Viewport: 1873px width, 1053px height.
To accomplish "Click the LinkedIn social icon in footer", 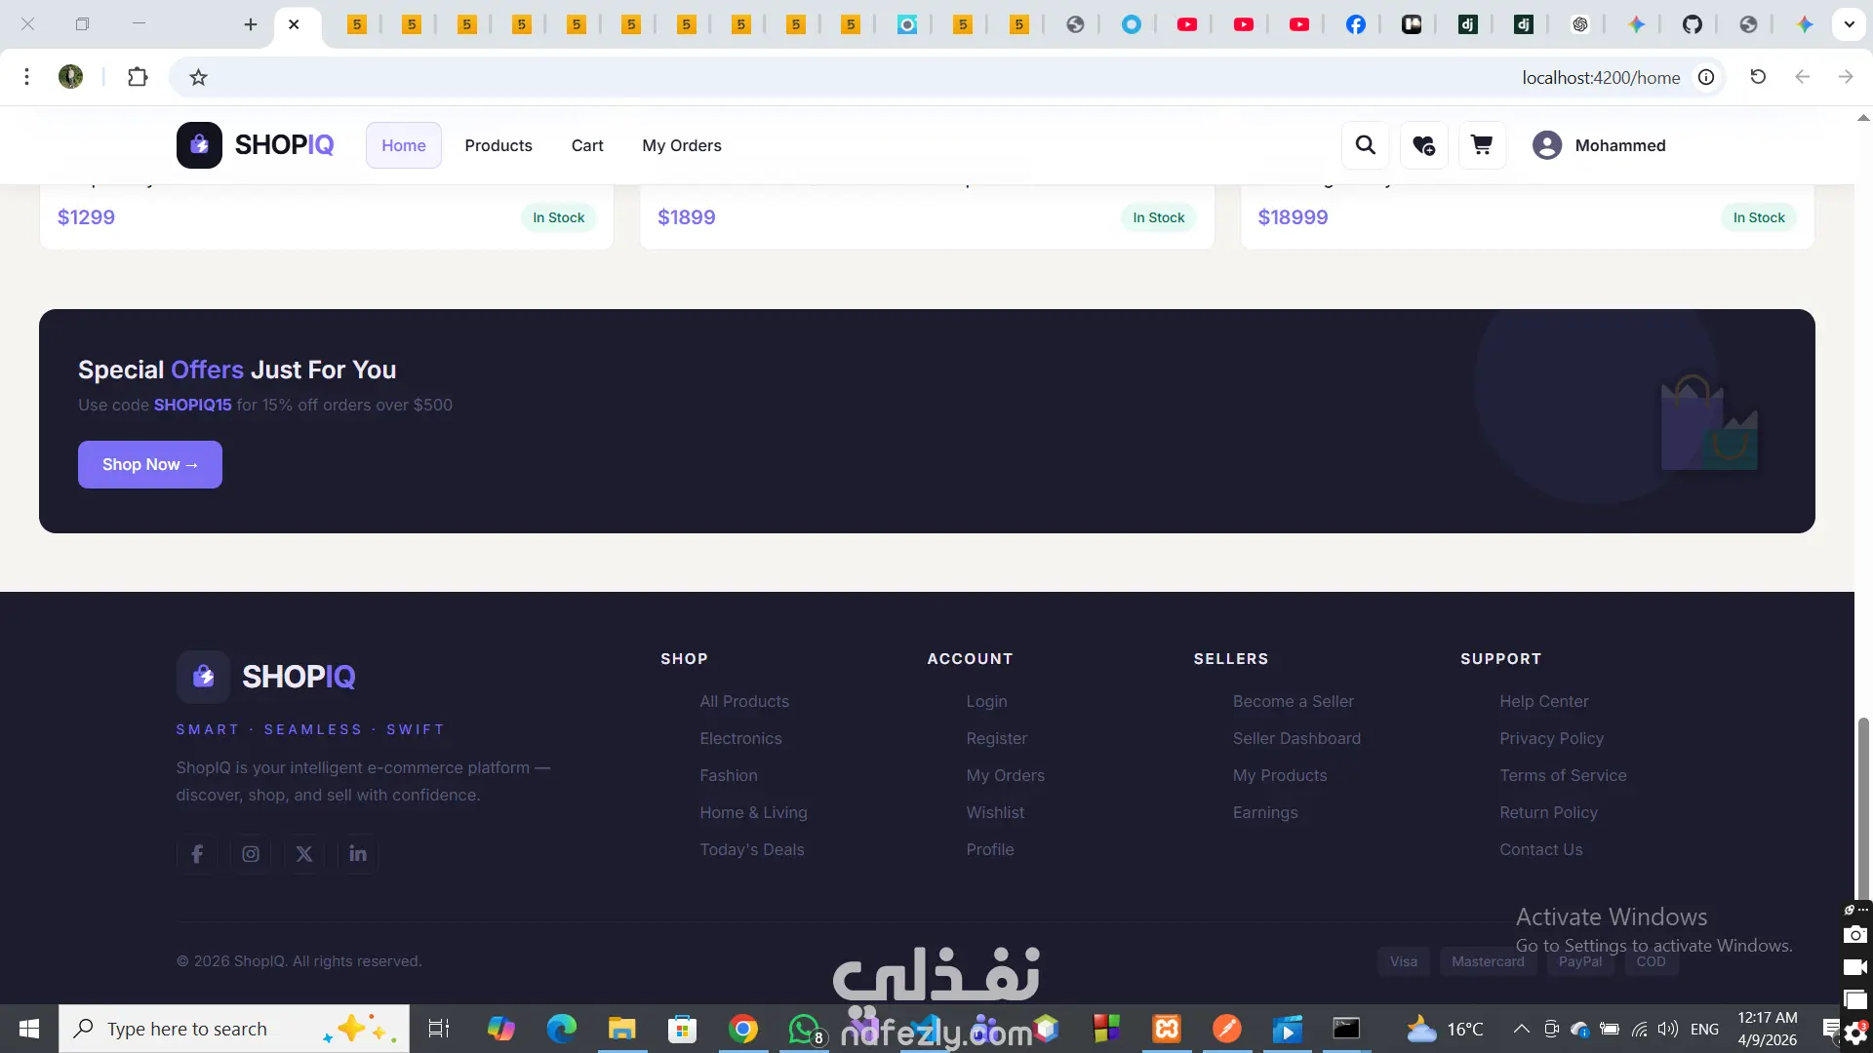I will coord(358,854).
